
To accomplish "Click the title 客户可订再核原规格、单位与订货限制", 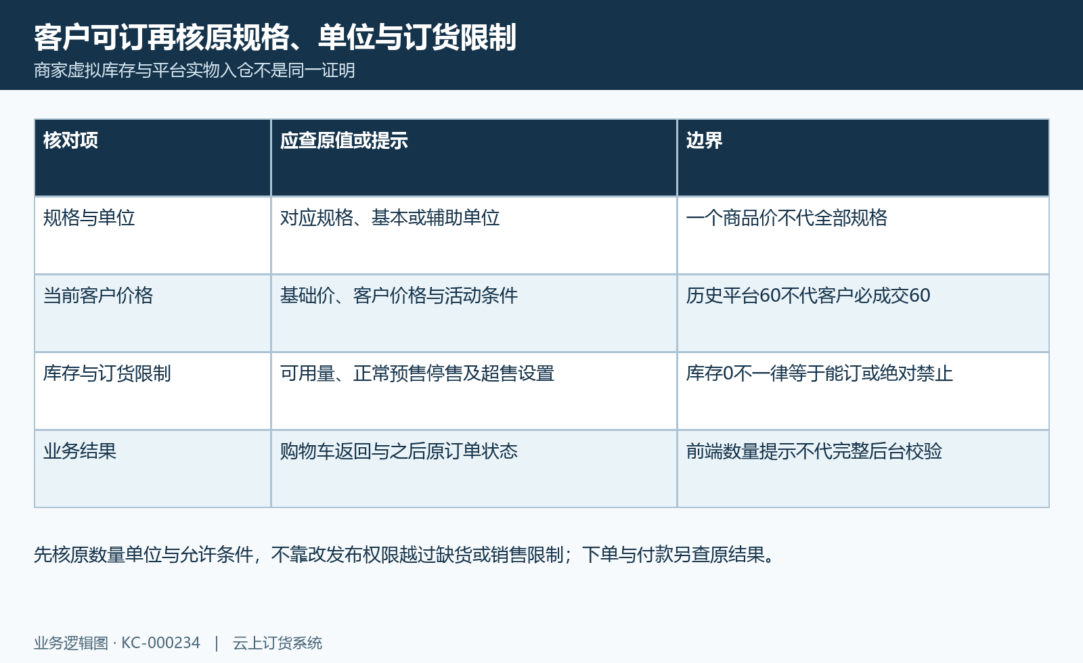I will click(x=275, y=37).
